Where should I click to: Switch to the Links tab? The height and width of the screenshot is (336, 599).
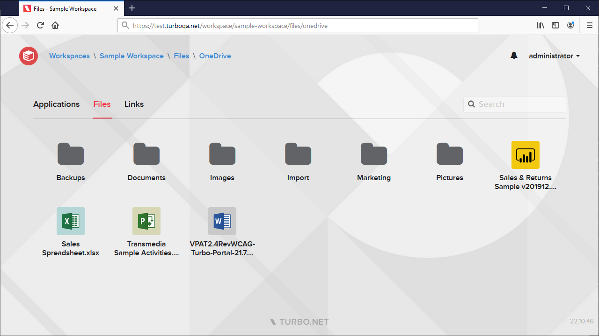(133, 104)
